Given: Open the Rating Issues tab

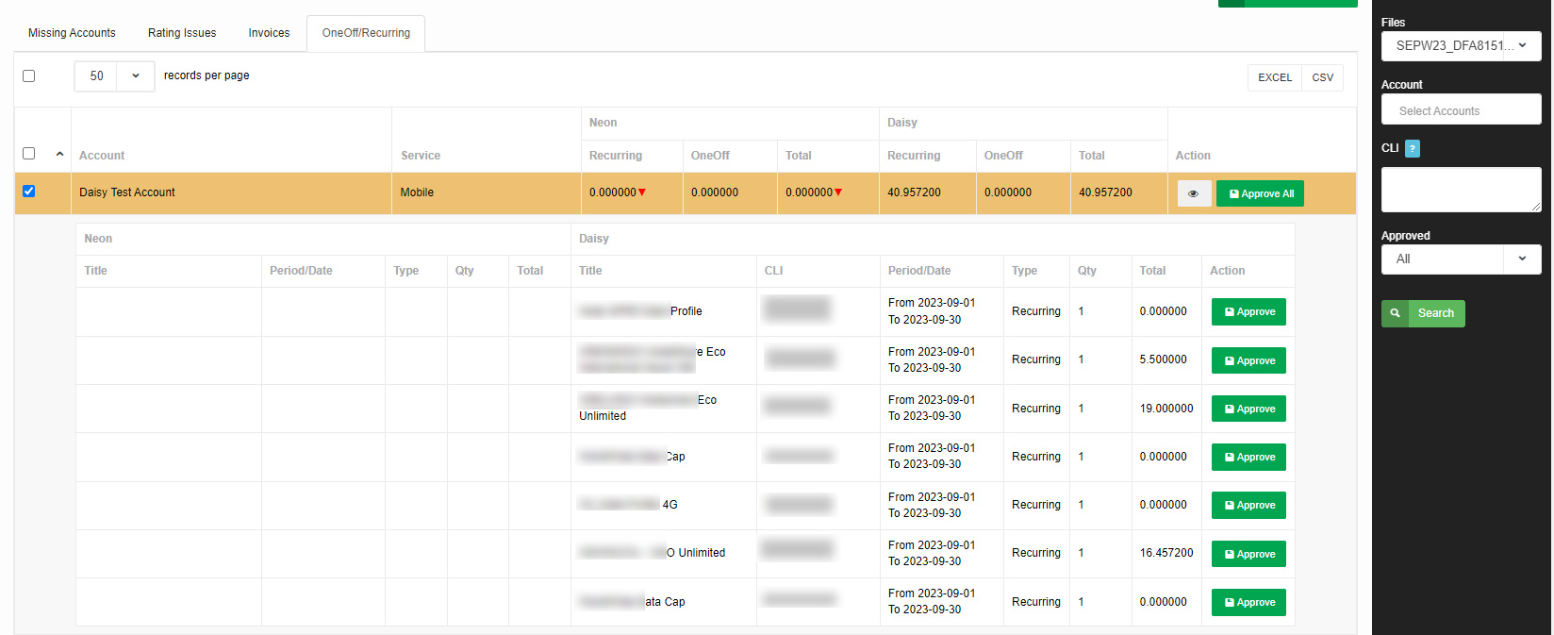Looking at the screenshot, I should pyautogui.click(x=182, y=33).
